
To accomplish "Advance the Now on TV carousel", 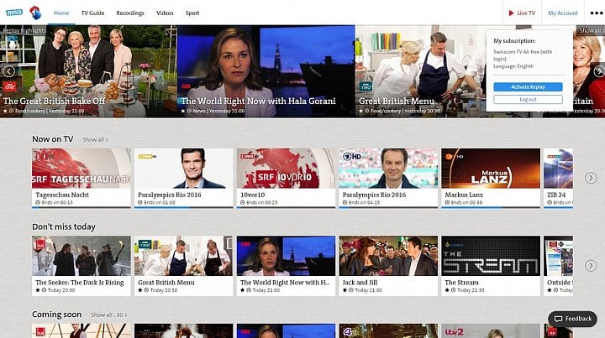I will pyautogui.click(x=591, y=178).
